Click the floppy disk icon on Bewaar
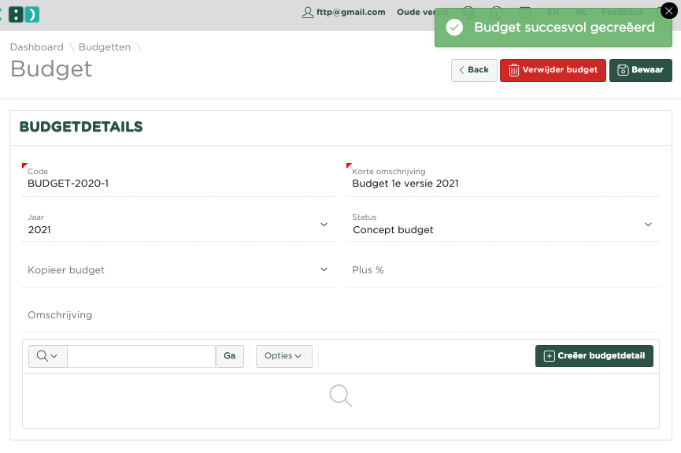Screen dimensions: 681x453 coord(623,70)
